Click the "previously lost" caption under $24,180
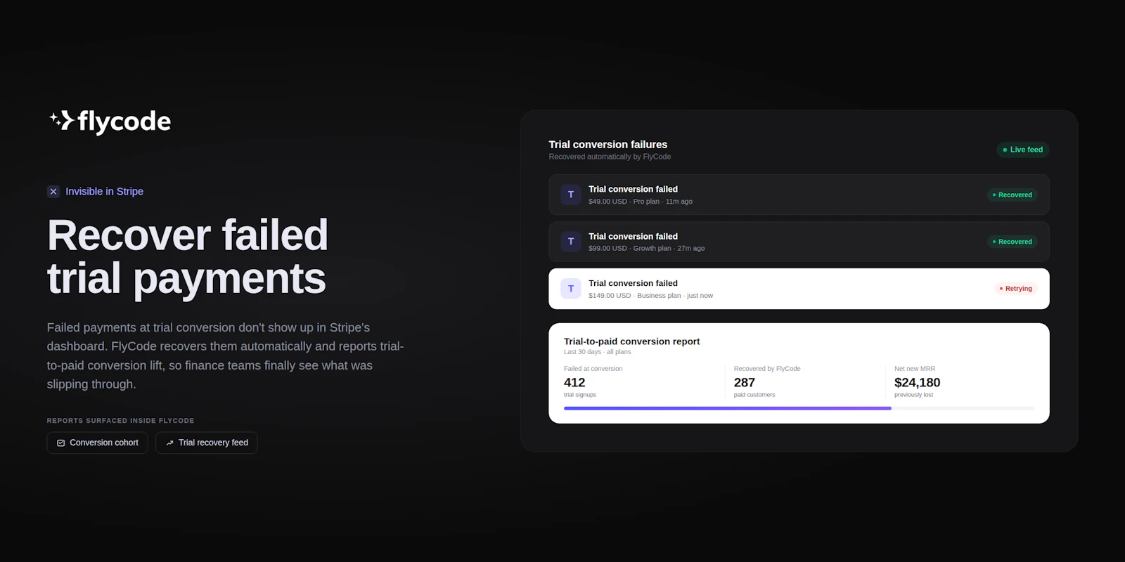Screen dimensions: 1125x562 pos(913,395)
